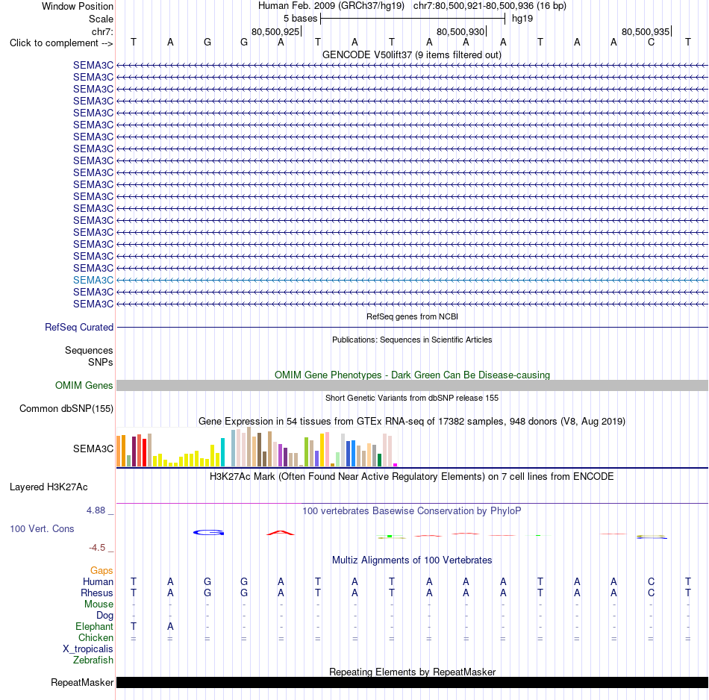The height and width of the screenshot is (700, 709).
Task: Click the hg19 text beside the scale bar
Action: 522,19
